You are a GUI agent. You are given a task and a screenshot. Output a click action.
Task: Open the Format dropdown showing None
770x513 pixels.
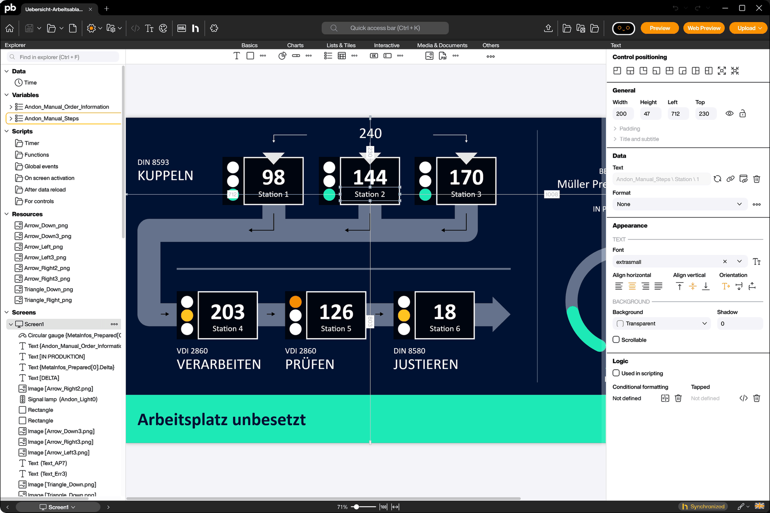(680, 204)
